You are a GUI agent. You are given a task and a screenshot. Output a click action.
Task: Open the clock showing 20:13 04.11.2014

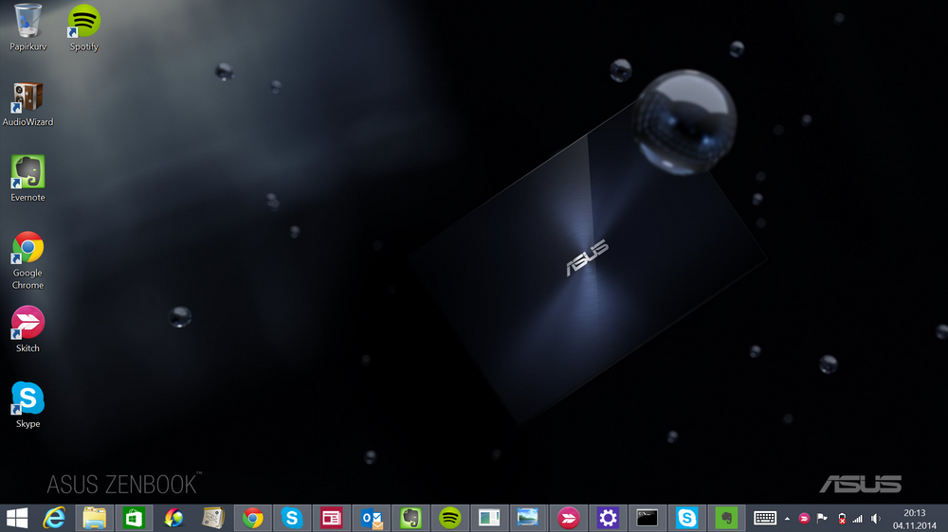pyautogui.click(x=914, y=519)
